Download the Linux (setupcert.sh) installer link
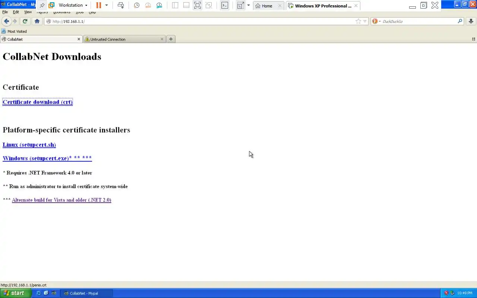 [29, 145]
